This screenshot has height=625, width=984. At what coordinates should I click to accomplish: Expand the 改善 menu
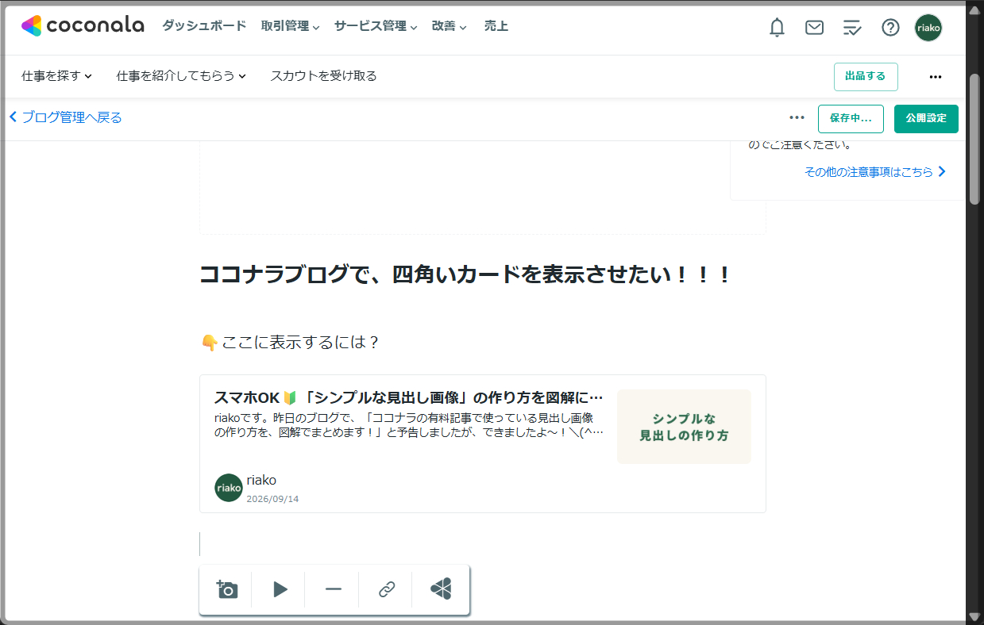tap(450, 26)
